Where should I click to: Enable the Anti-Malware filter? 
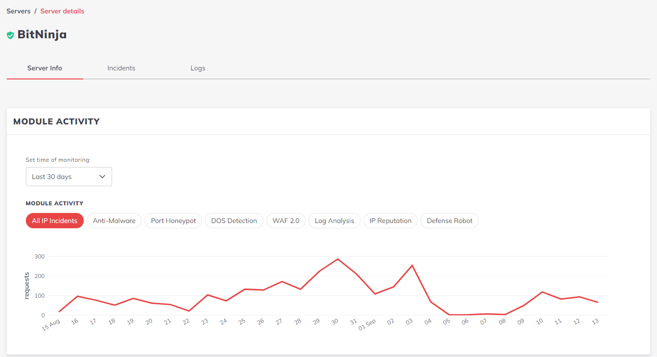click(114, 221)
